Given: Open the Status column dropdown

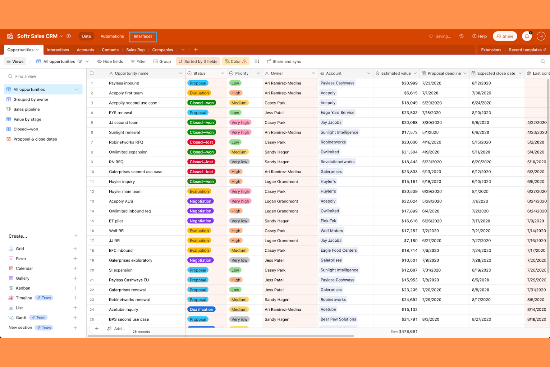Looking at the screenshot, I should (x=223, y=73).
